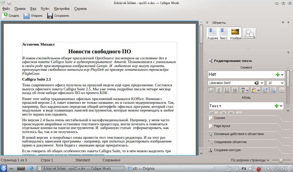
Task: Click the document's vertical scrollbar handle
Action: coord(201,34)
